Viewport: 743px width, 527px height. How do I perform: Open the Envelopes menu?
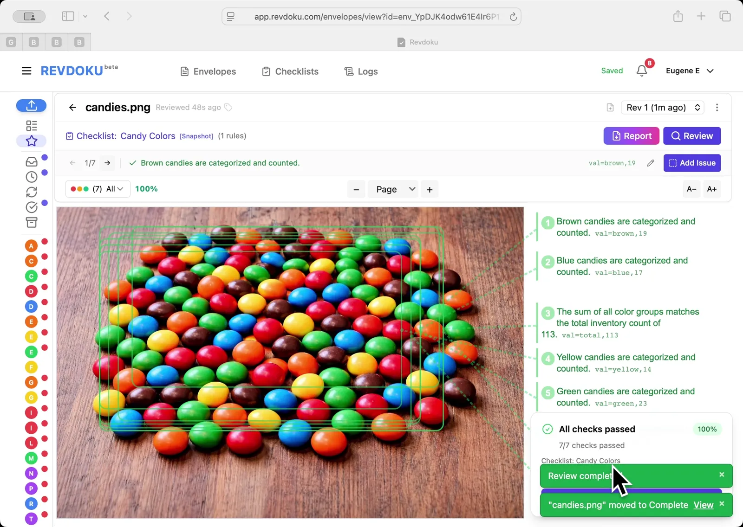(208, 71)
